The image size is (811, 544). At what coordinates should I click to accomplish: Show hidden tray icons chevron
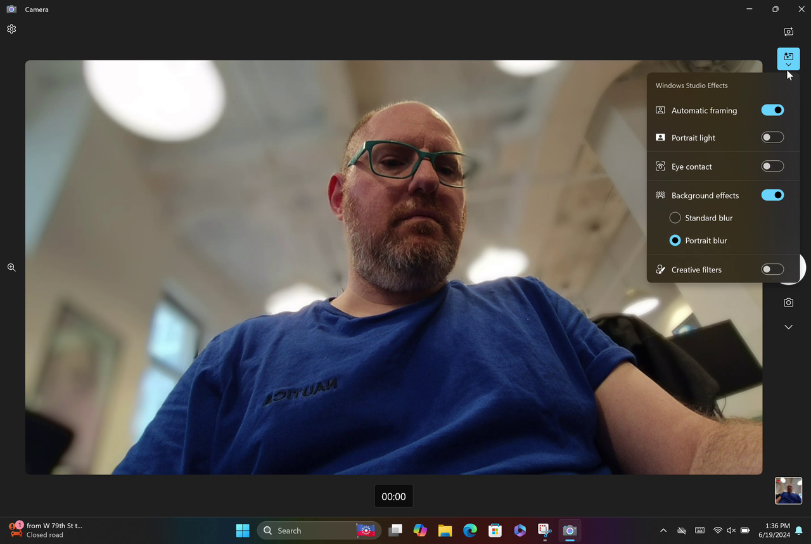[663, 531]
